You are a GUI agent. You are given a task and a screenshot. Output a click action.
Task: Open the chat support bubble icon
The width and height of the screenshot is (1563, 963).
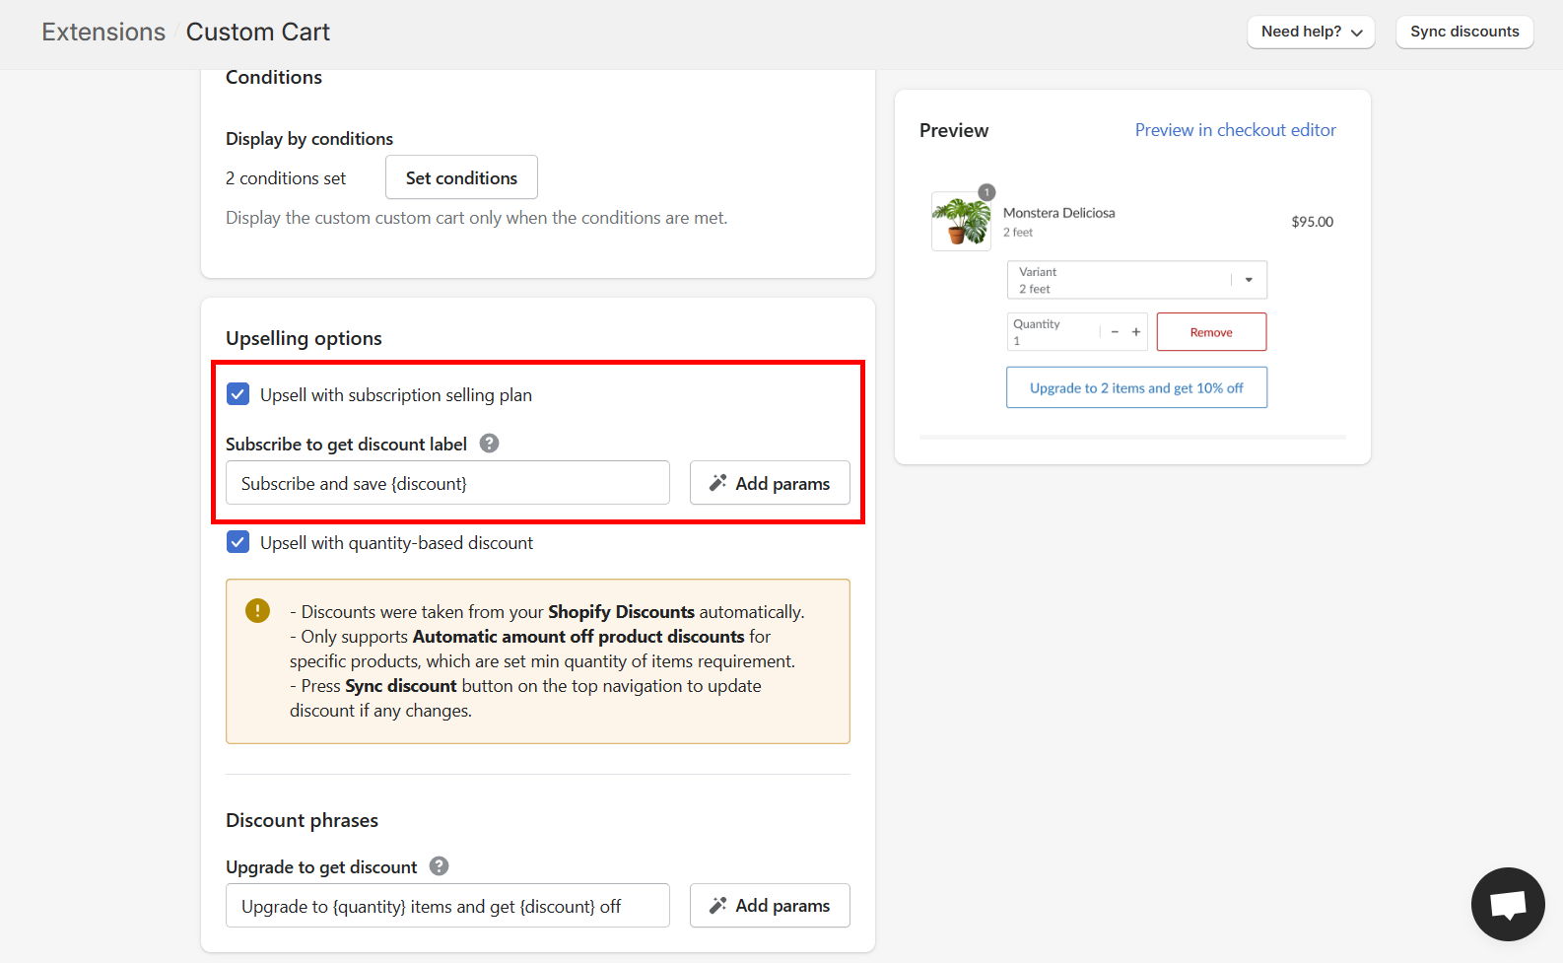point(1508,904)
